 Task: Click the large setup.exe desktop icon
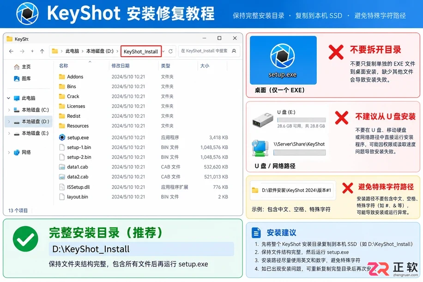283,56
